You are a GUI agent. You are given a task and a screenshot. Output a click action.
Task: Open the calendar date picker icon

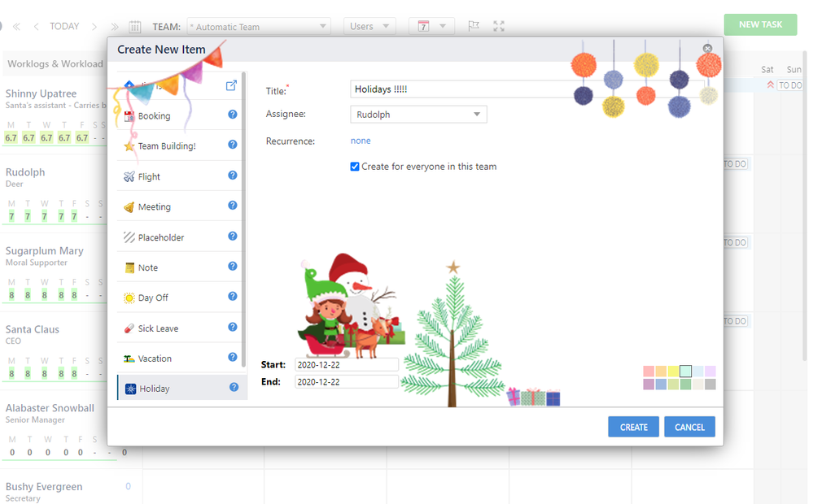pyautogui.click(x=135, y=26)
